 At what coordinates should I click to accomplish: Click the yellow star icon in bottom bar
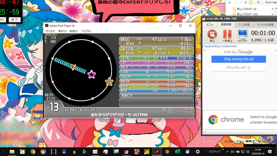point(191,110)
